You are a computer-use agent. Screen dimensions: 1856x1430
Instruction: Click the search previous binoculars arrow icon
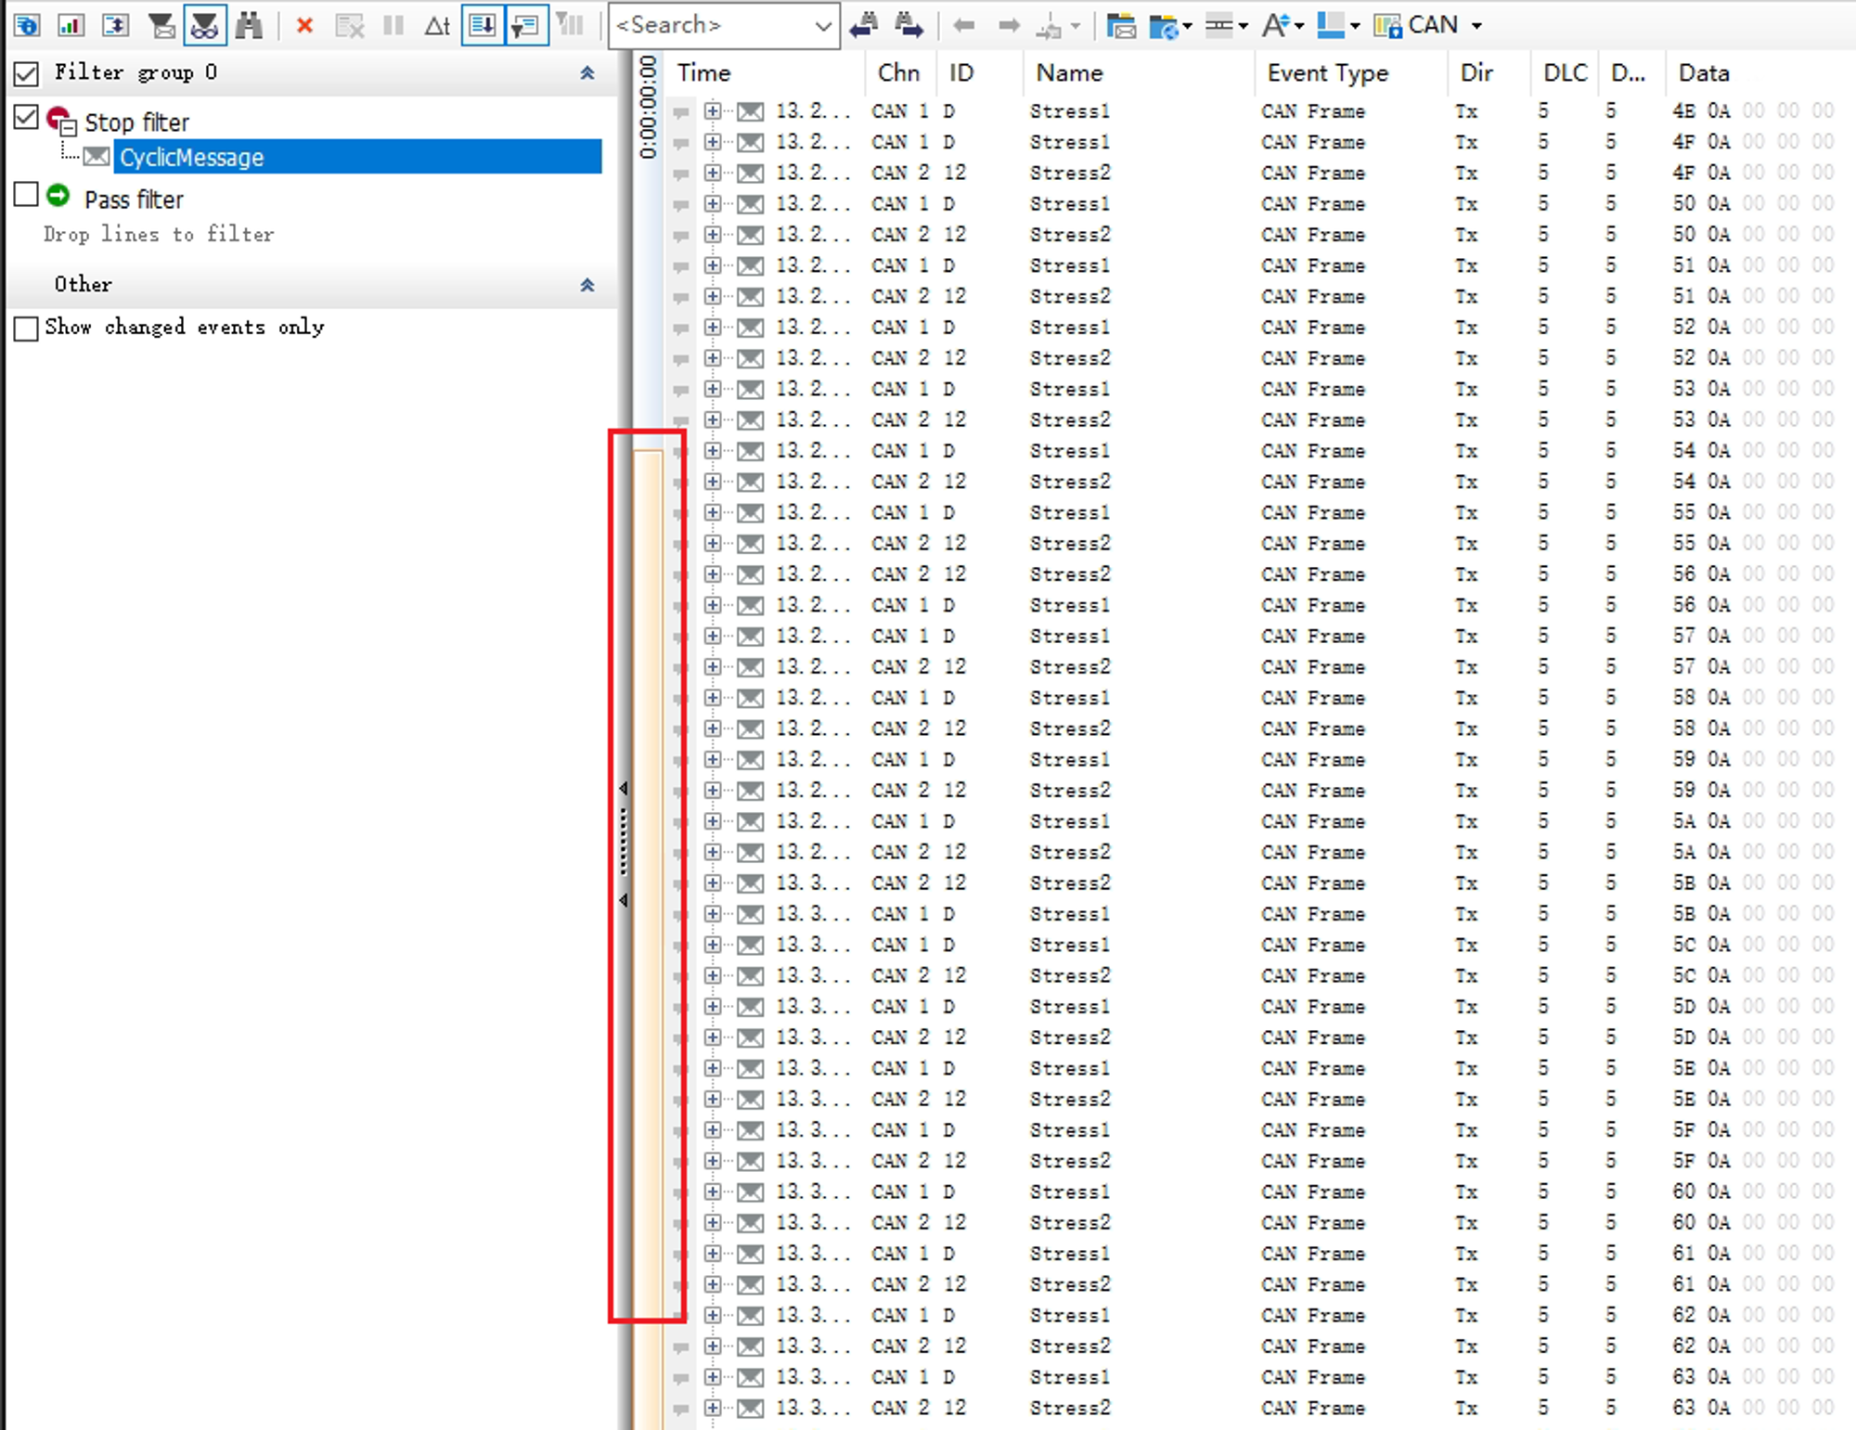(865, 25)
